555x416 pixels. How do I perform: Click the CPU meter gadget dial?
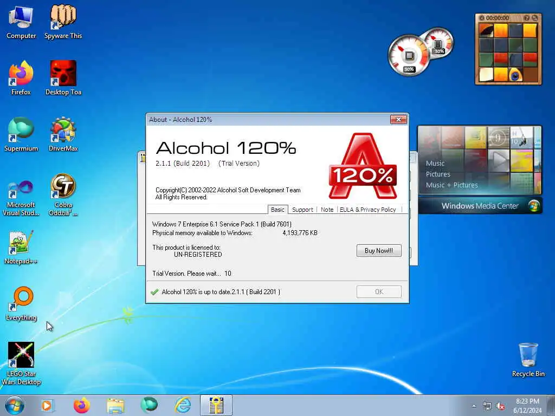409,55
